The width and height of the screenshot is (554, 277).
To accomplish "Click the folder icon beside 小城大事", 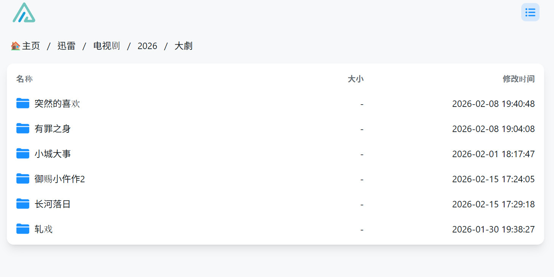I will (x=22, y=153).
